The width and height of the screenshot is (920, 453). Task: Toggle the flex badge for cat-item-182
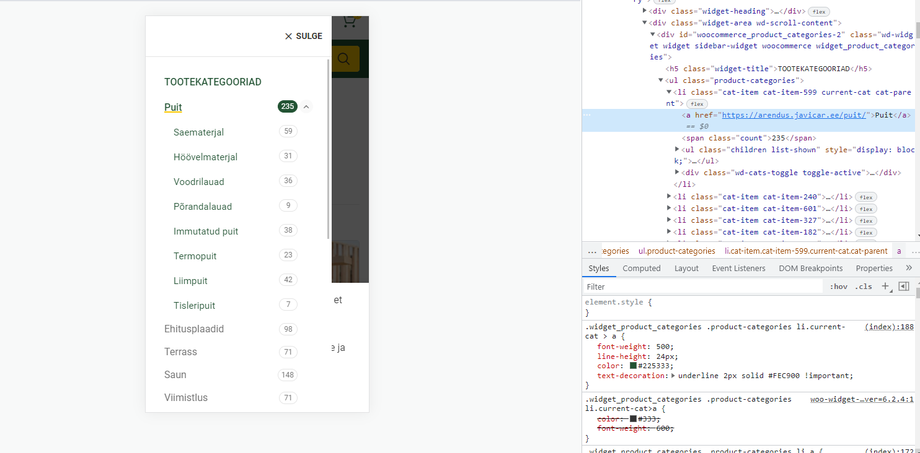[x=866, y=233]
